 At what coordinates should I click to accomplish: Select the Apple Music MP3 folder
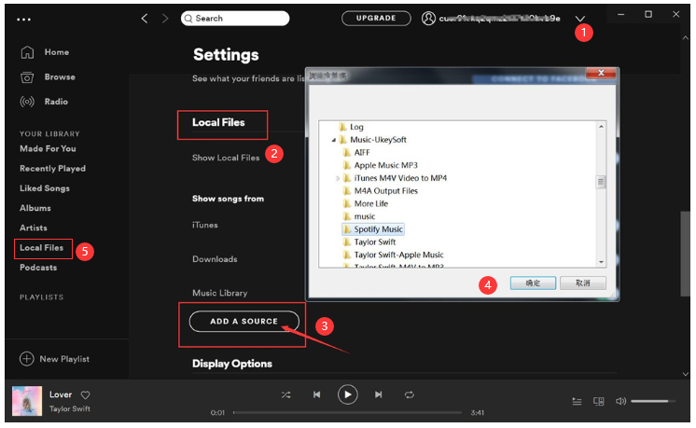click(x=385, y=165)
